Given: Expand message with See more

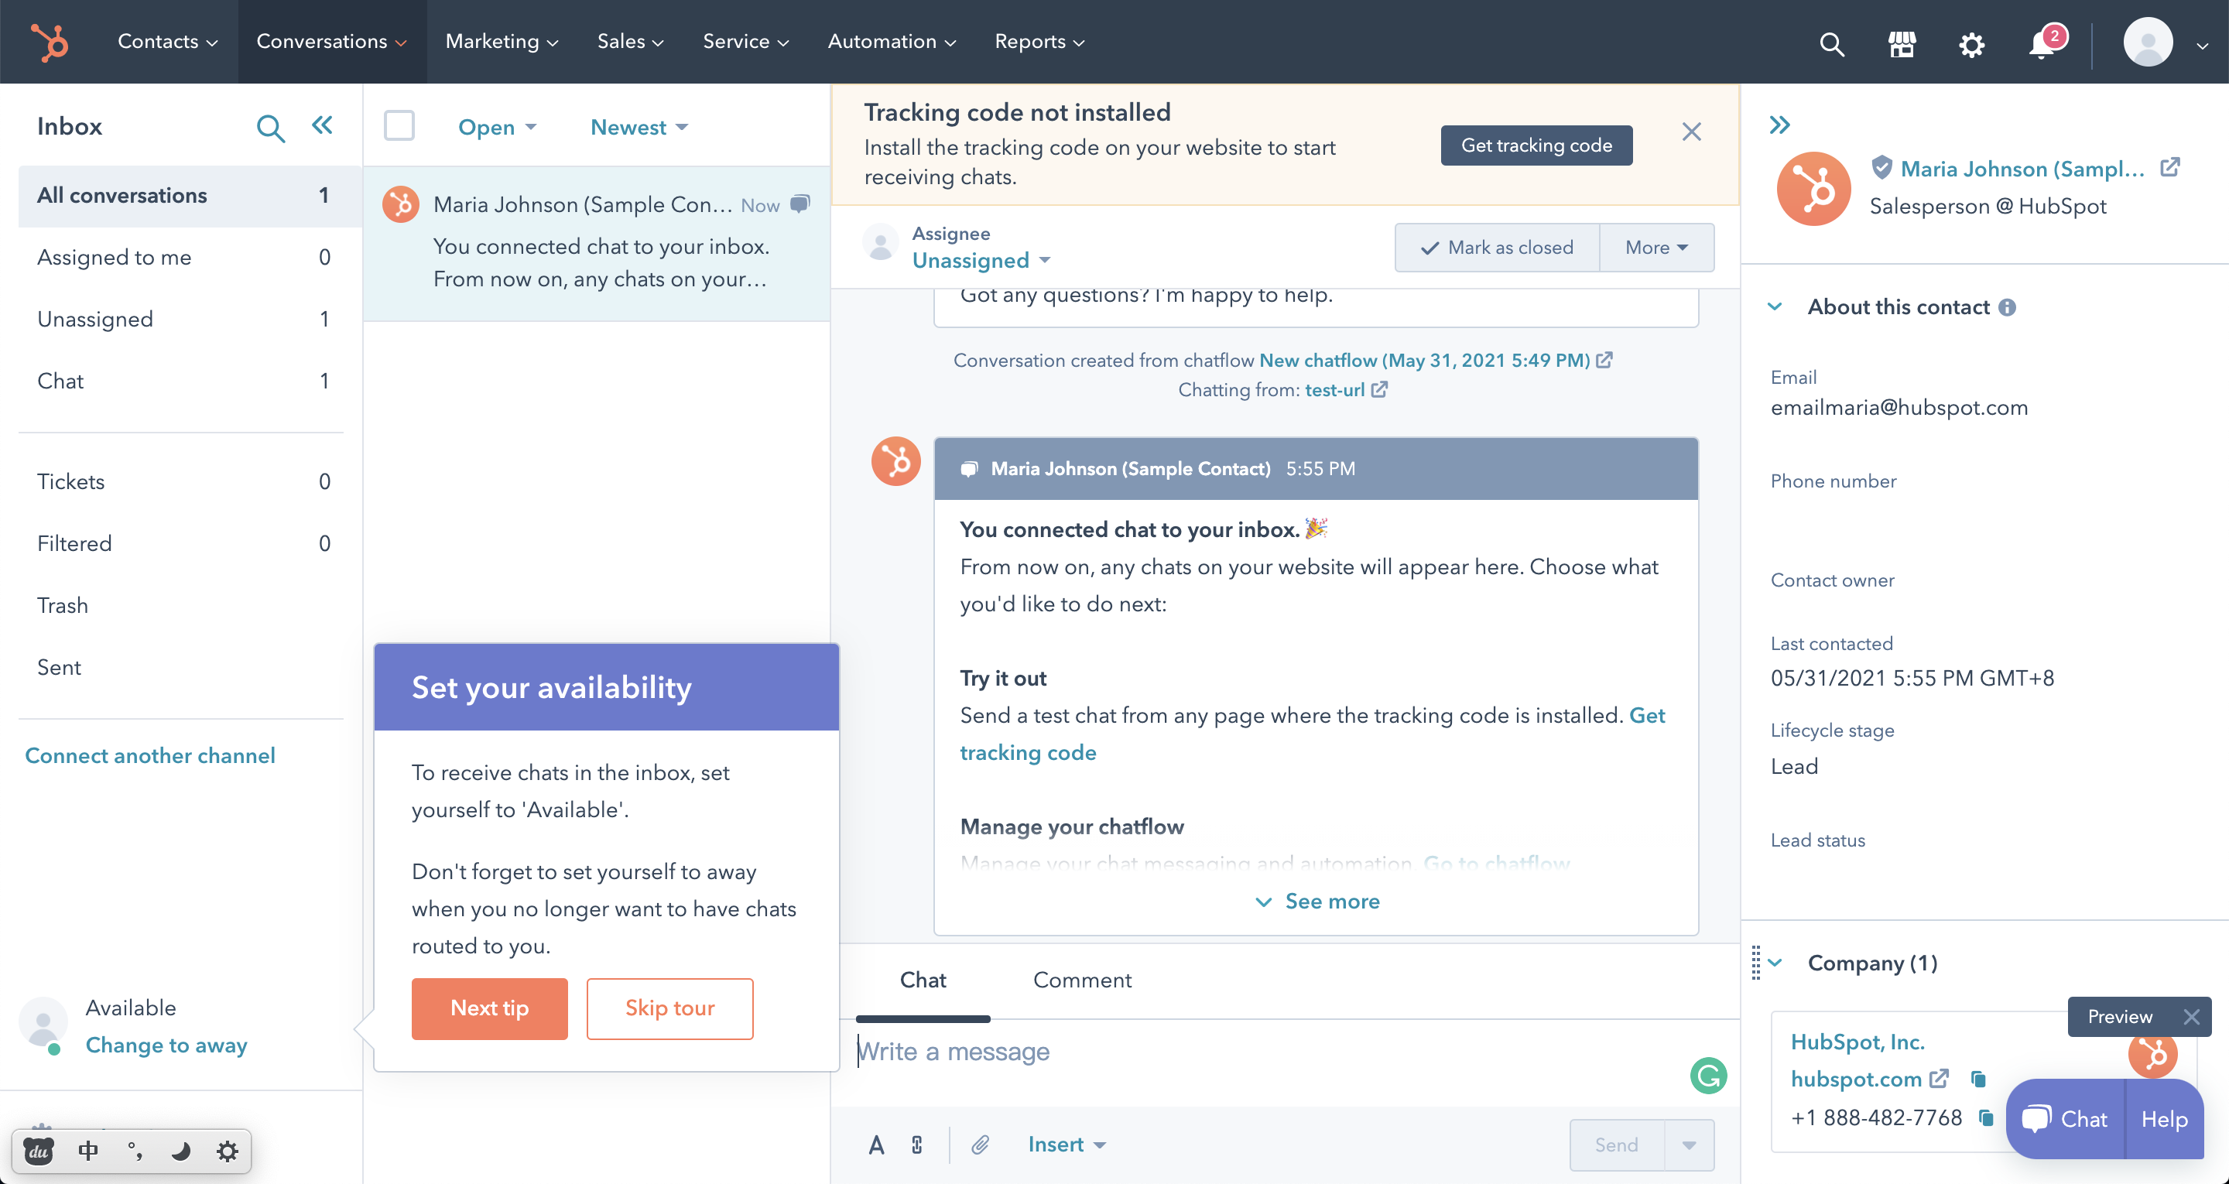Looking at the screenshot, I should click(1317, 901).
